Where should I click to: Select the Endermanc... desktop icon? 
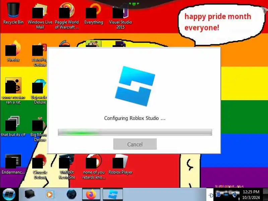(x=13, y=164)
